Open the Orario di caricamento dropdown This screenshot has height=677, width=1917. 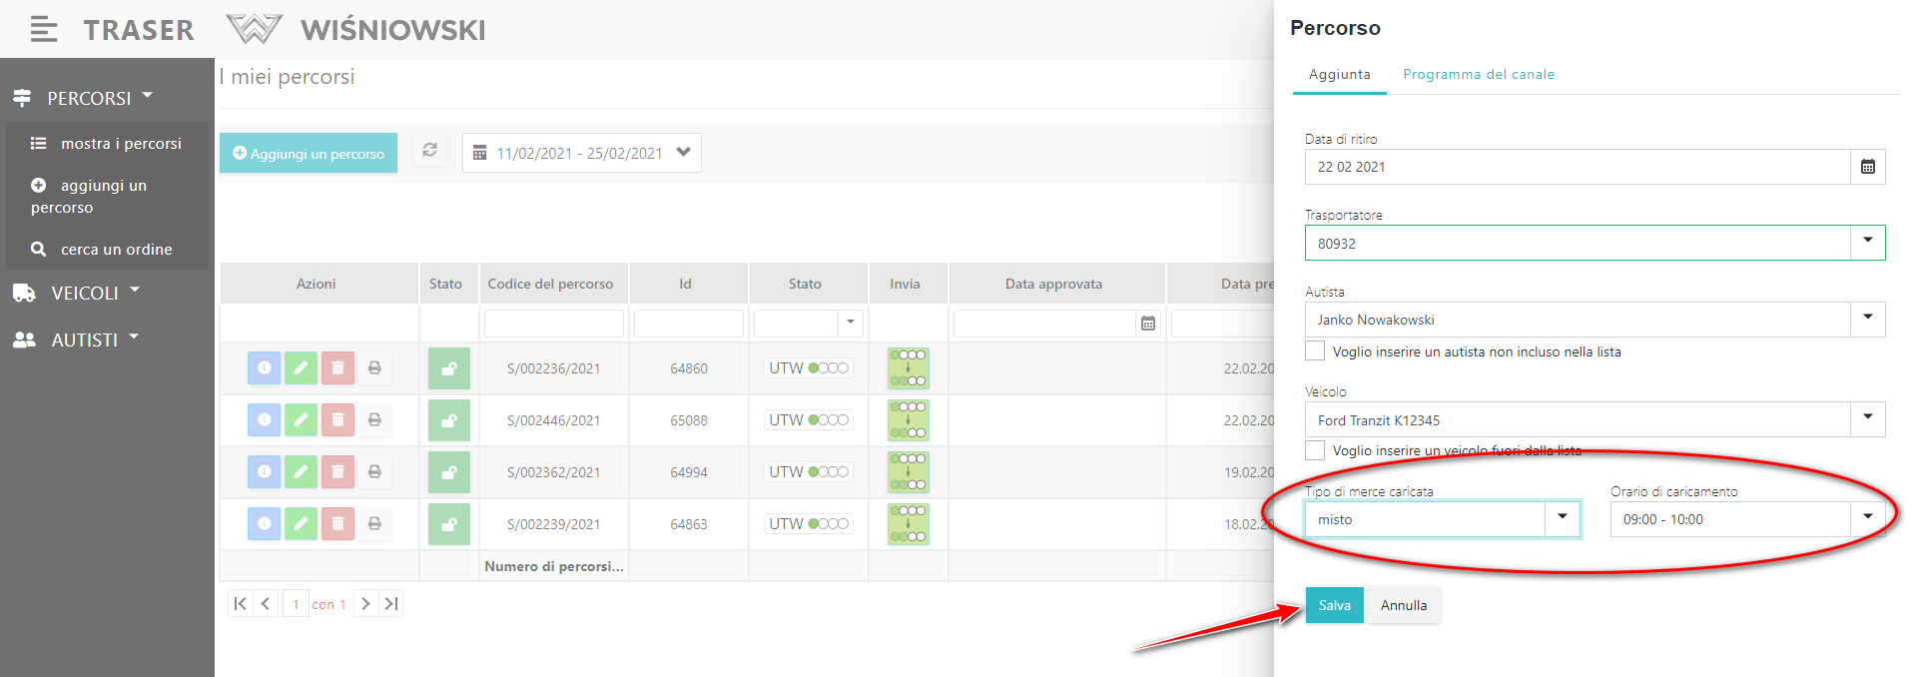tap(1867, 518)
